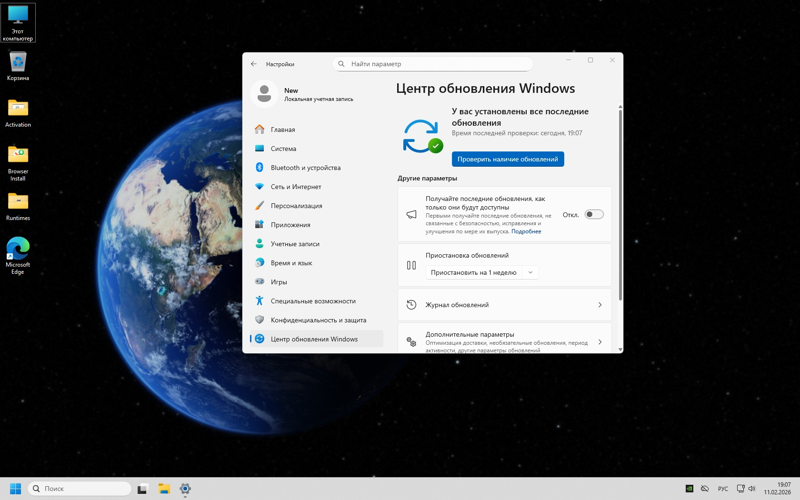
Task: Click the Windows Start button
Action: [x=15, y=489]
